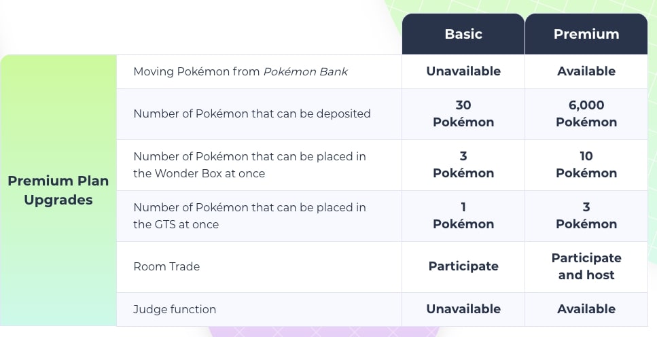Click Available under Premium for Pokémon Bank

[586, 71]
